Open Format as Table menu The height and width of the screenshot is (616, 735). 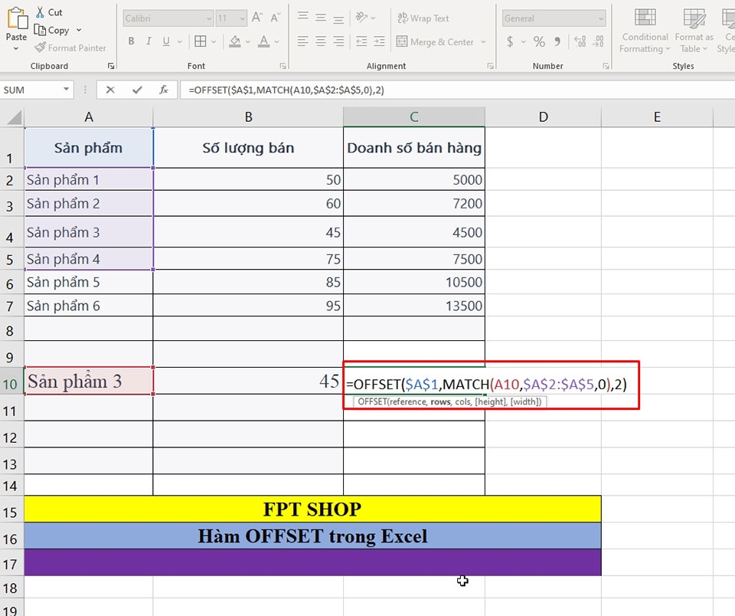pos(694,31)
